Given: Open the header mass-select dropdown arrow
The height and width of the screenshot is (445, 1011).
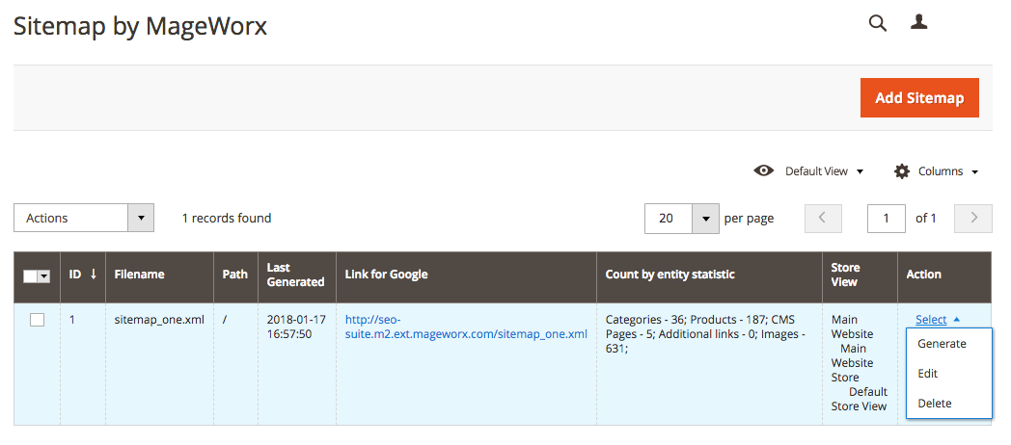Looking at the screenshot, I should 43,276.
